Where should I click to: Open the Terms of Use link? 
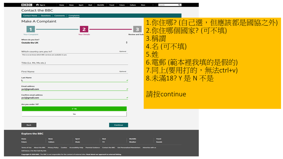pos(26,147)
